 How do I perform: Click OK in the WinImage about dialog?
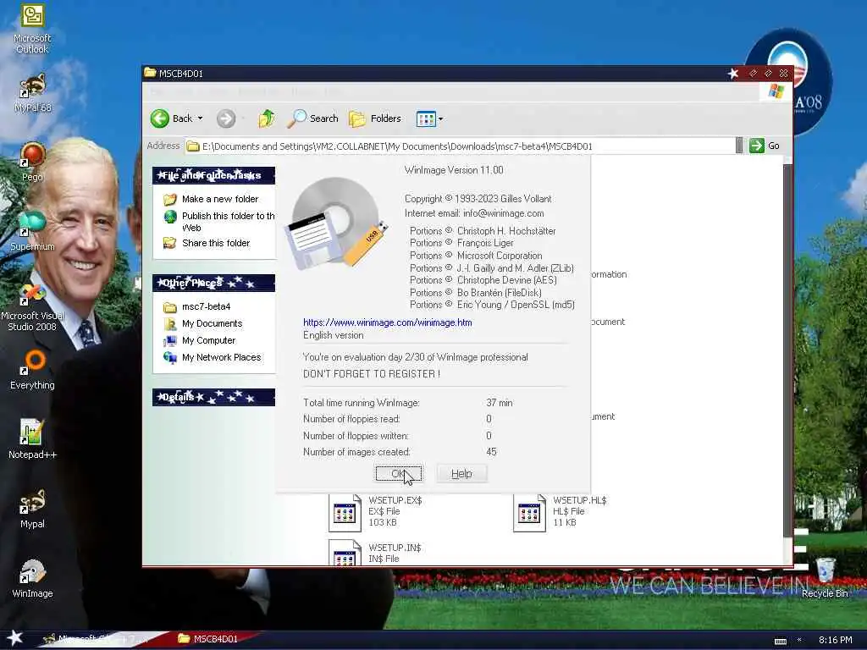399,474
